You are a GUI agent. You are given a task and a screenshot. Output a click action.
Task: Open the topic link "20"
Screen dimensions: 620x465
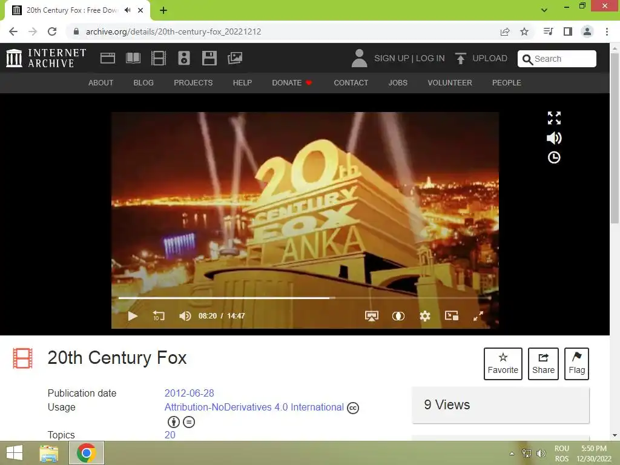click(x=170, y=435)
